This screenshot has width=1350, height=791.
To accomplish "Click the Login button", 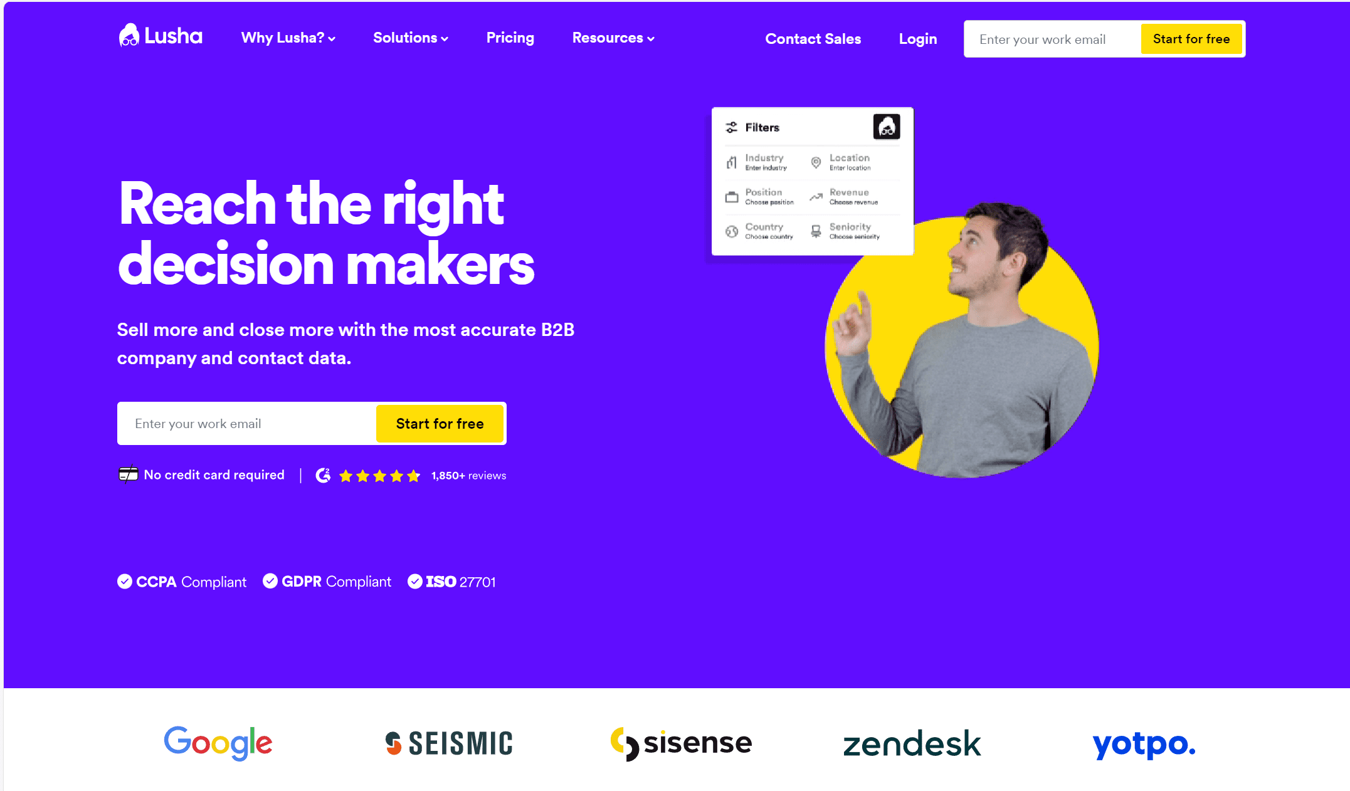I will tap(917, 38).
